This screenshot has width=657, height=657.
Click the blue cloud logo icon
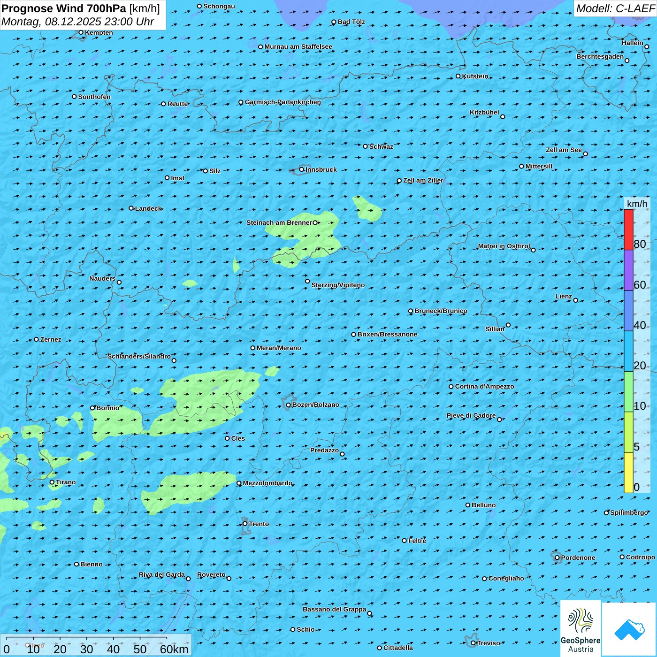629,630
